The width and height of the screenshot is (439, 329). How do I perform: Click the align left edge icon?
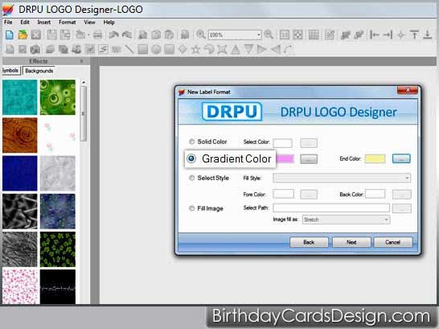[375, 35]
